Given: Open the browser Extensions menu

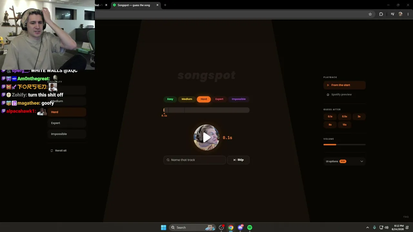Looking at the screenshot, I should [x=381, y=14].
